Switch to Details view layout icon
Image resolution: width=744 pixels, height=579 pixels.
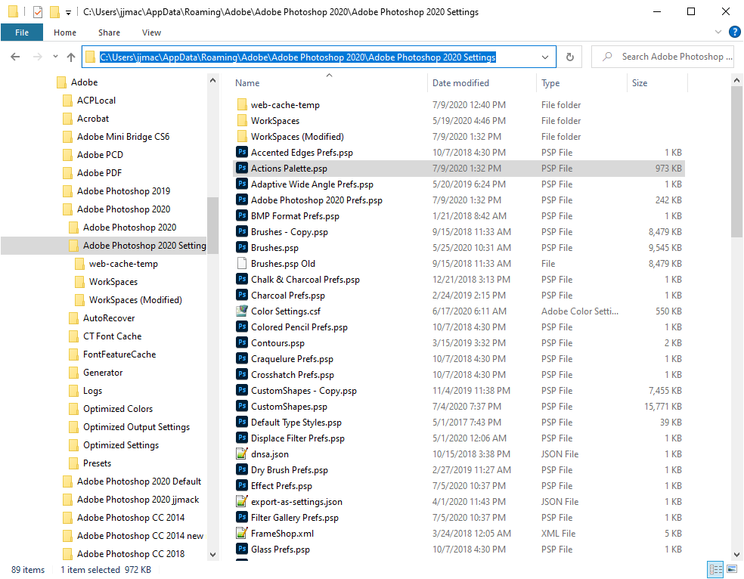[715, 569]
